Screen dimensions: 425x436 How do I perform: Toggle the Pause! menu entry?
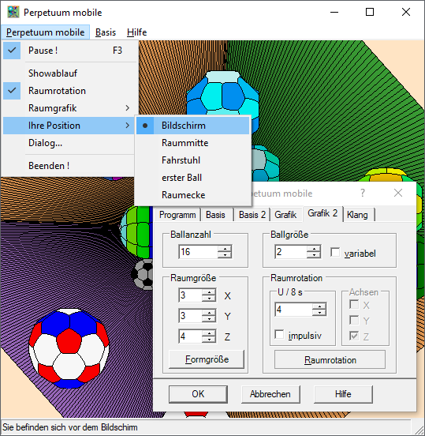pos(70,51)
